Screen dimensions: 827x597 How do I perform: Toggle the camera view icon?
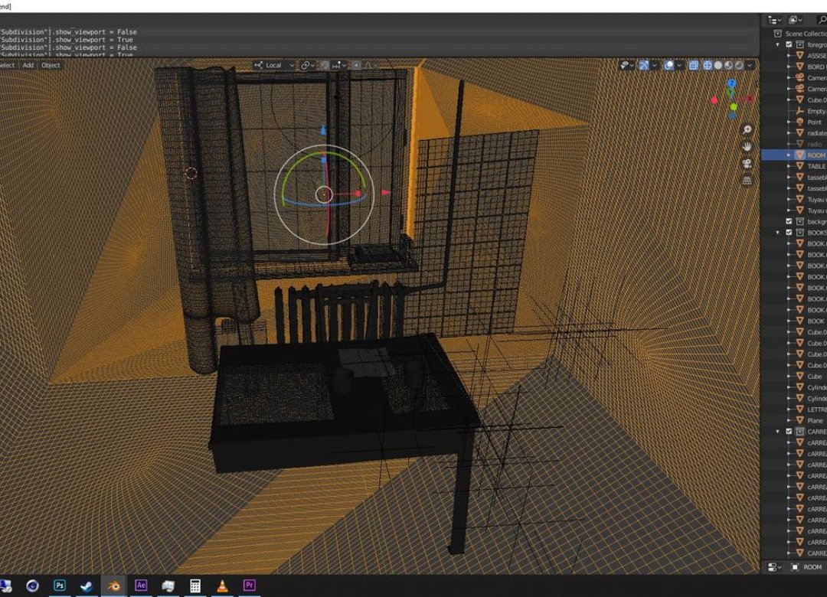coord(747,164)
